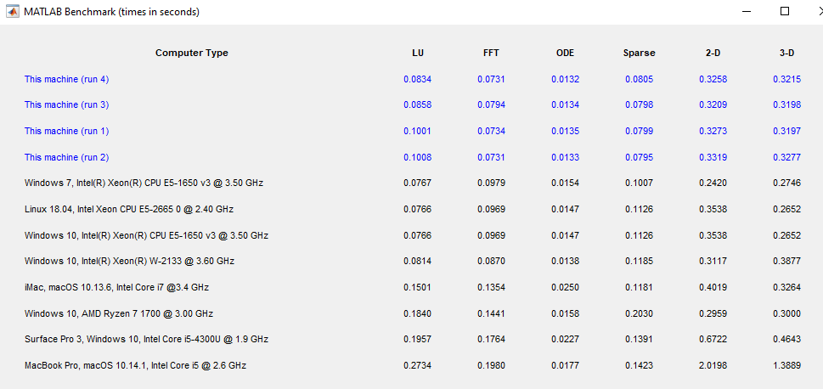
Task: Click the ODE column header
Action: [566, 53]
